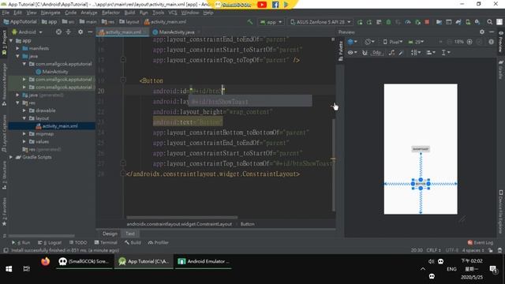Open the app run configuration dropdown
This screenshot has width=505, height=284.
[x=271, y=22]
